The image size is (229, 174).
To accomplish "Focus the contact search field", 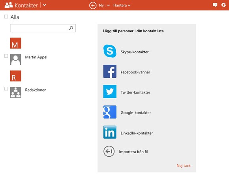I will click(x=43, y=28).
